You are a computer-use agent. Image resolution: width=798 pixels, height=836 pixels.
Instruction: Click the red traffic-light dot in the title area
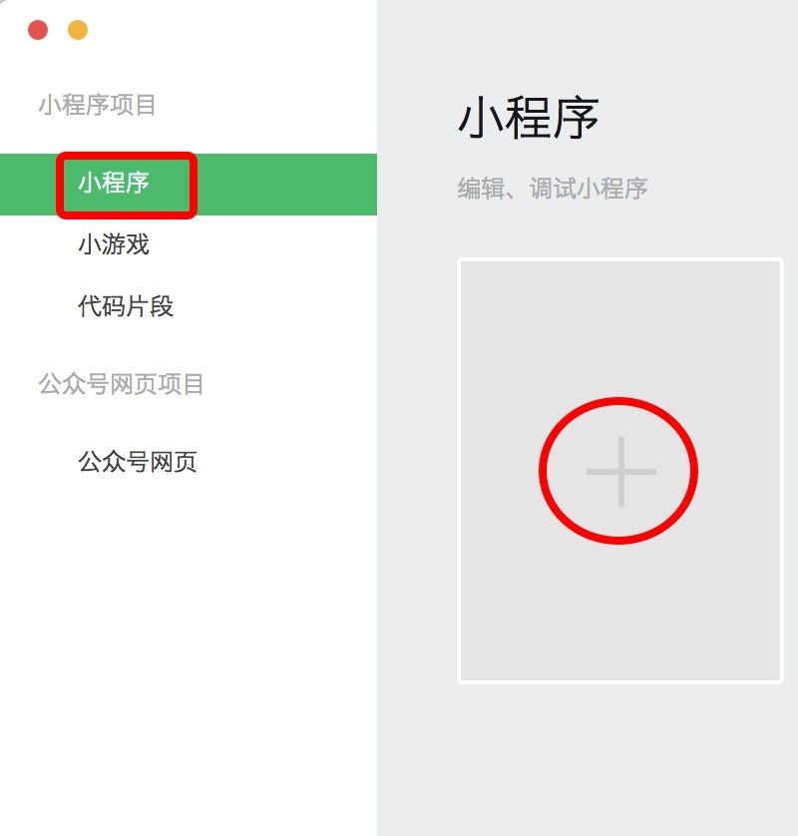coord(38,30)
